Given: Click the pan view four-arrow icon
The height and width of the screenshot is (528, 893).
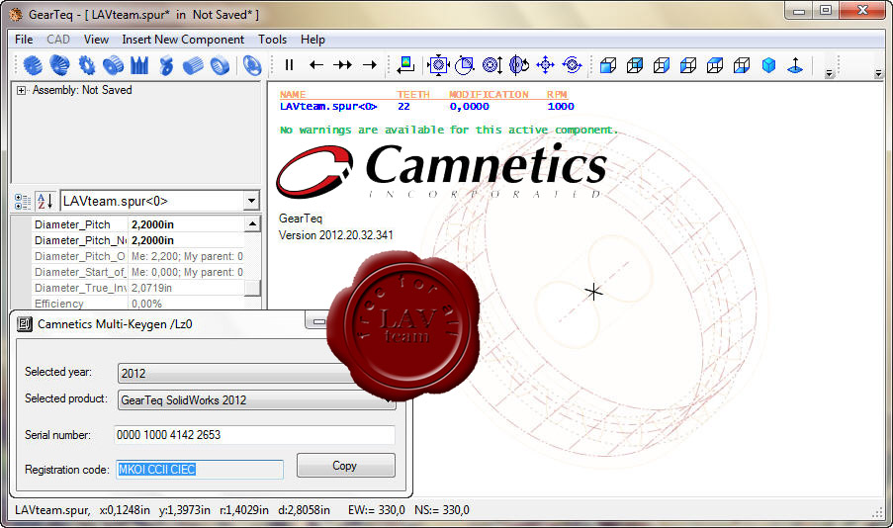Looking at the screenshot, I should click(x=546, y=65).
